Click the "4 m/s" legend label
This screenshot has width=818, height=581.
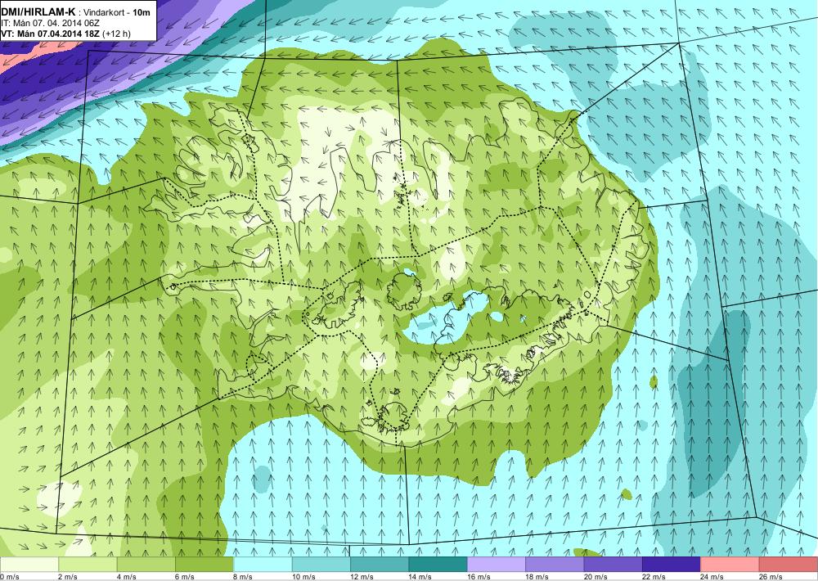pos(126,577)
